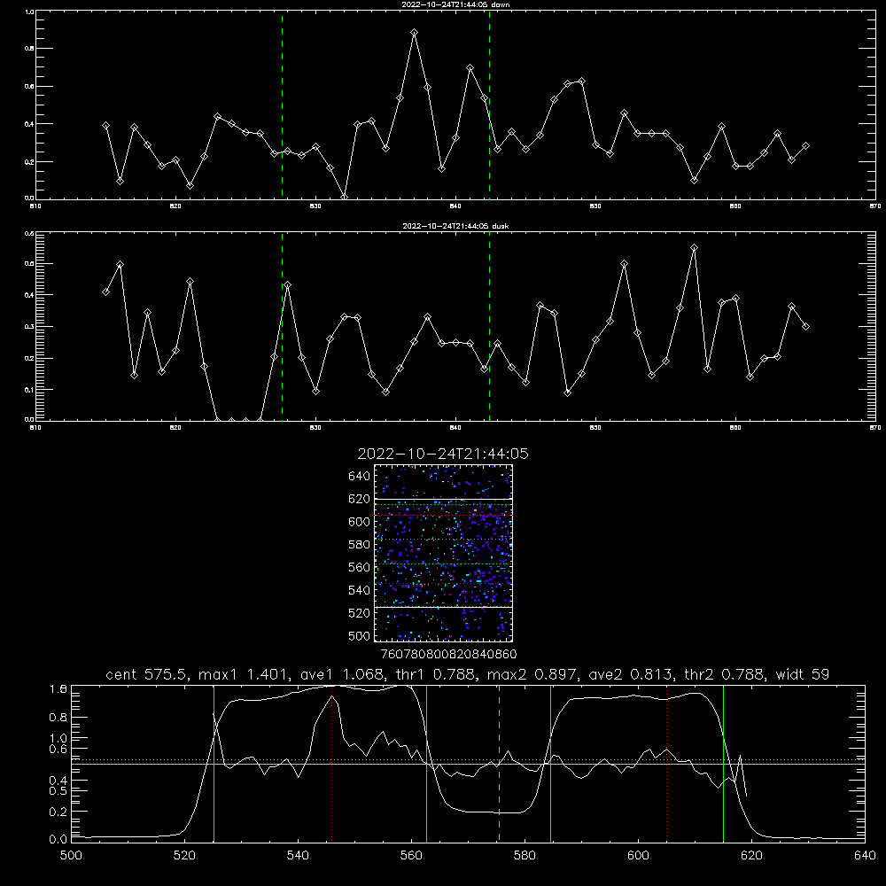Click image y-axis label 580
Viewport: 886px width, 886px height.
360,545
